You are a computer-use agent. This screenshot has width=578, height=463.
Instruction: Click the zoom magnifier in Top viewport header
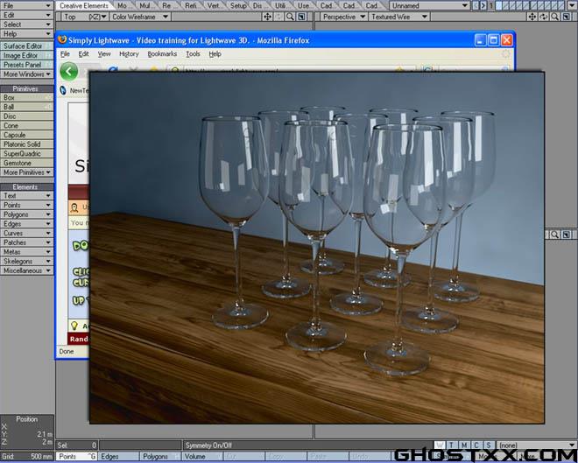coord(290,17)
